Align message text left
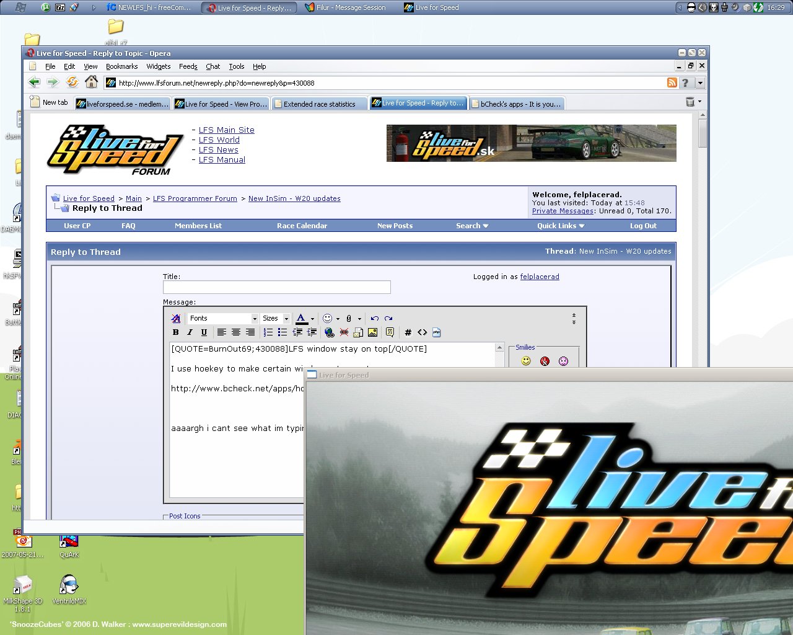 click(221, 332)
